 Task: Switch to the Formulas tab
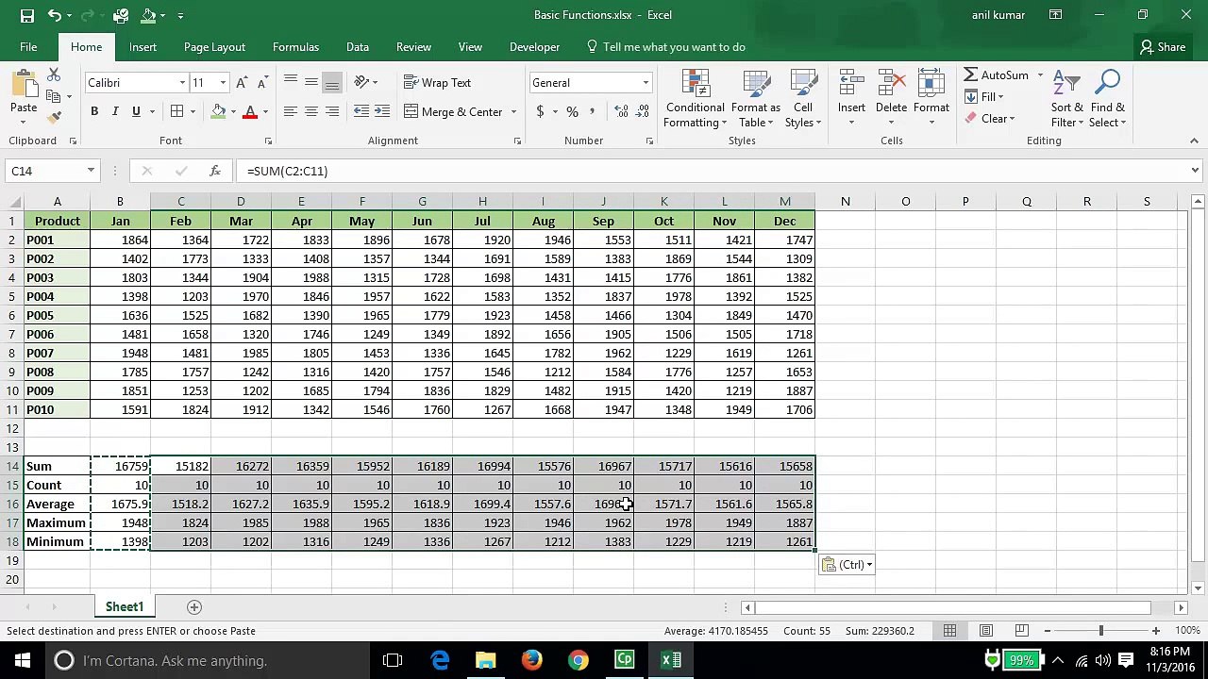click(x=295, y=47)
